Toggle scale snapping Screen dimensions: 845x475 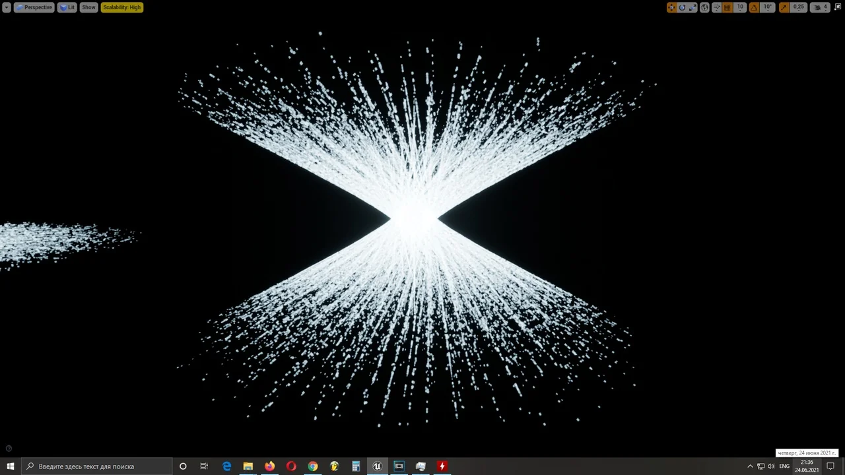(784, 7)
